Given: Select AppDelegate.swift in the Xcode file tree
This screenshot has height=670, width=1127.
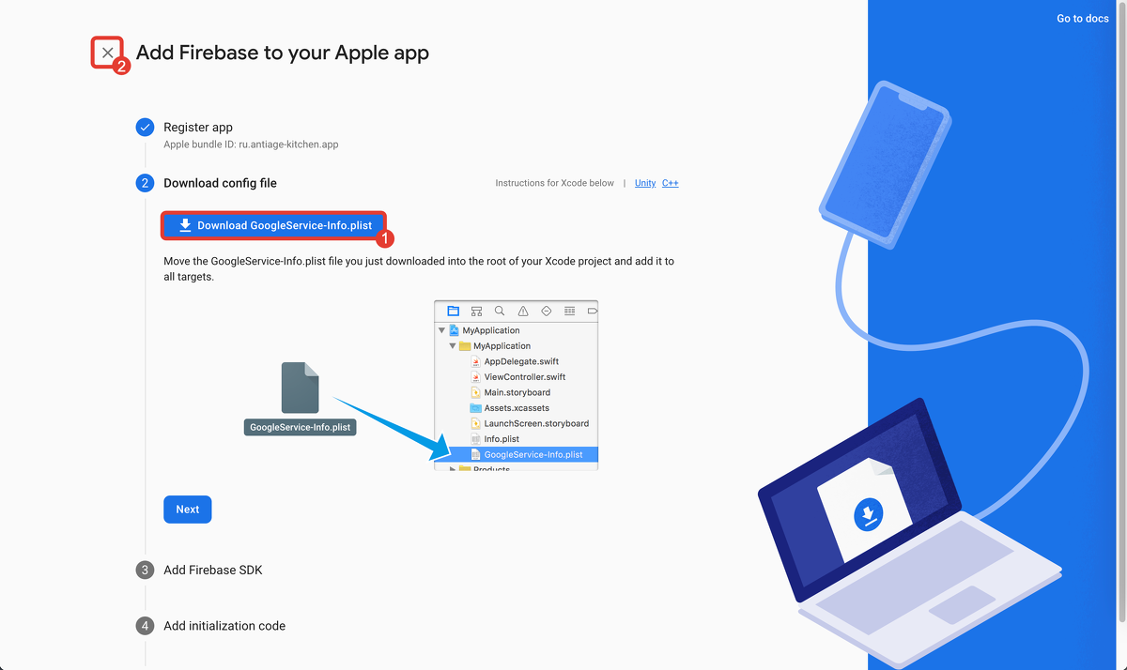Looking at the screenshot, I should tap(521, 361).
